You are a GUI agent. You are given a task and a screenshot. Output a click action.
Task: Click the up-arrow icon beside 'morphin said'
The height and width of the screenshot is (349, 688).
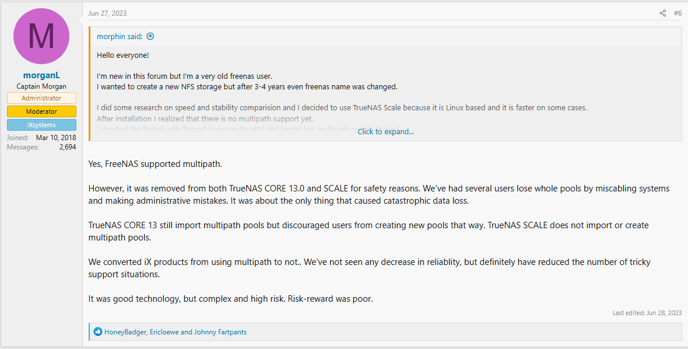pyautogui.click(x=150, y=36)
